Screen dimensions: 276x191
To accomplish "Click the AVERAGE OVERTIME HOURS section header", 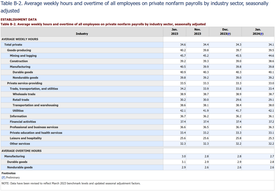I will (22, 151).
